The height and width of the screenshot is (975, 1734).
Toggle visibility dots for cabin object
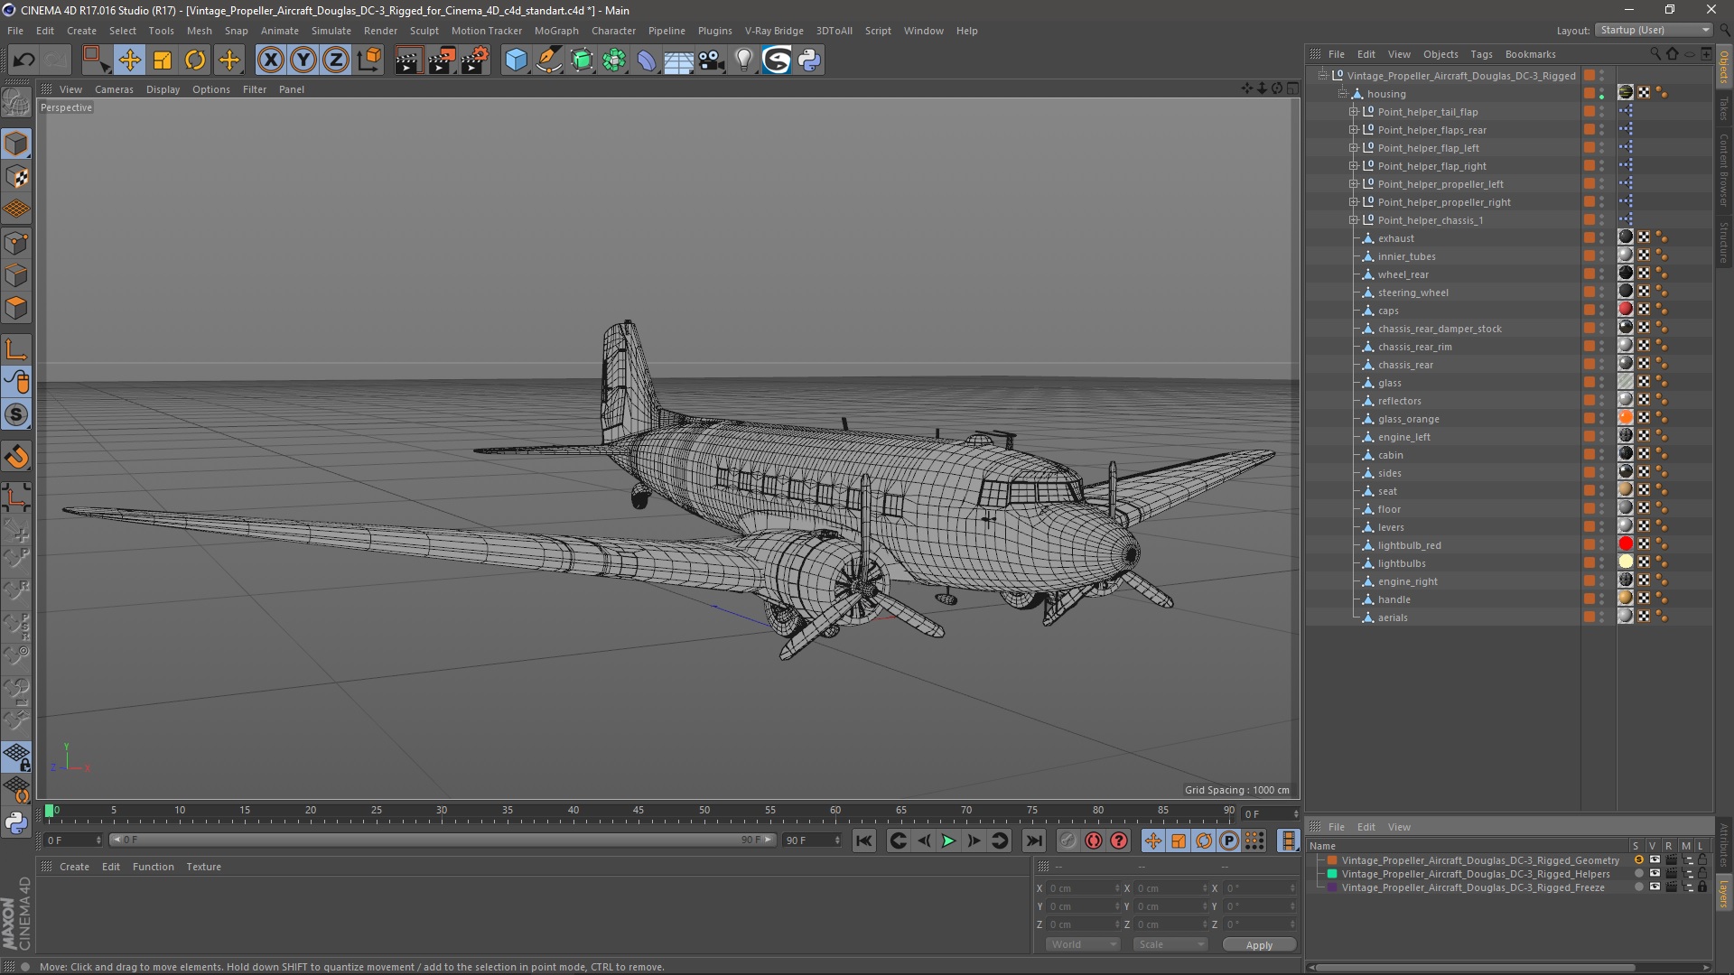(1602, 455)
